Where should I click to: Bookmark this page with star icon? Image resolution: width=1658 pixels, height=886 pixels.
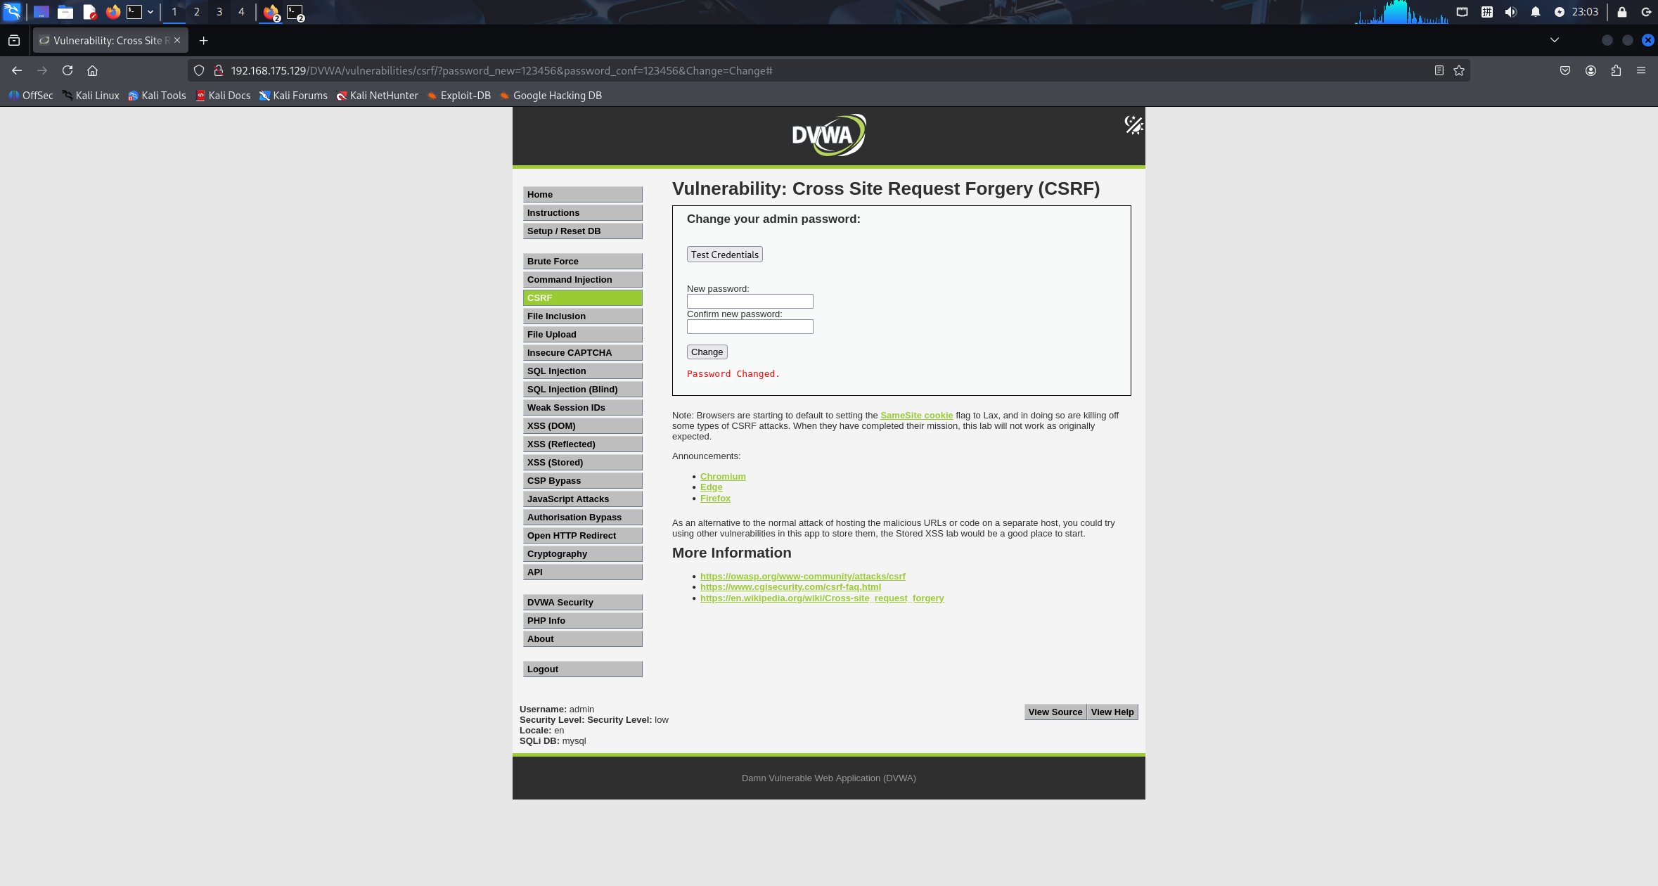click(1459, 70)
